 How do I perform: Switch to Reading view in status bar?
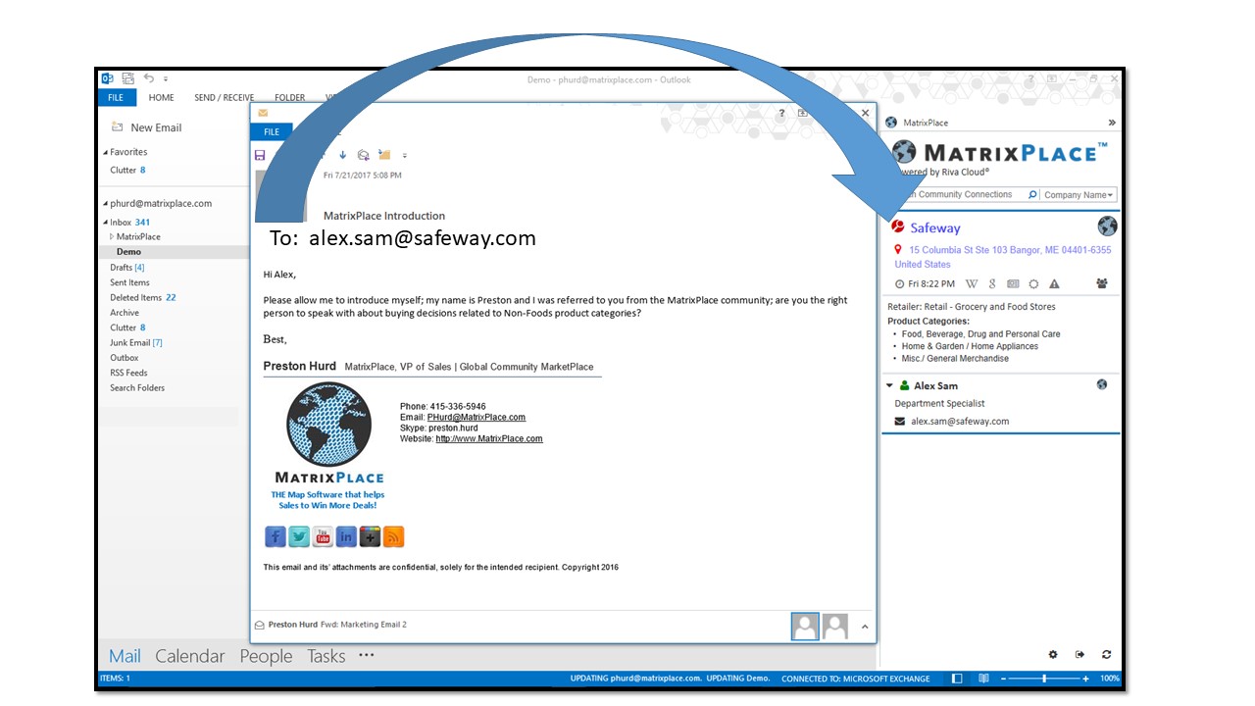983,679
